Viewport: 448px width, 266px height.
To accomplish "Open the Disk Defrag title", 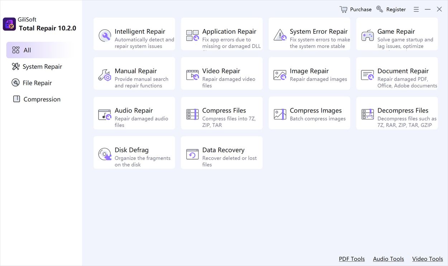I will pos(132,150).
